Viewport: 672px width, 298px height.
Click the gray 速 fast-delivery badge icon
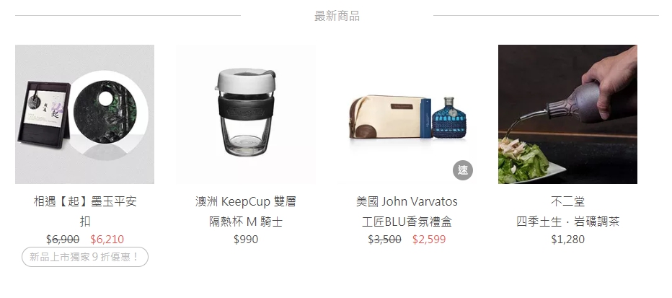click(463, 170)
